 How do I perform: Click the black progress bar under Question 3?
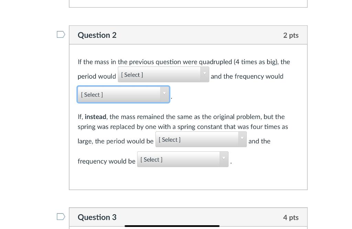(172, 226)
